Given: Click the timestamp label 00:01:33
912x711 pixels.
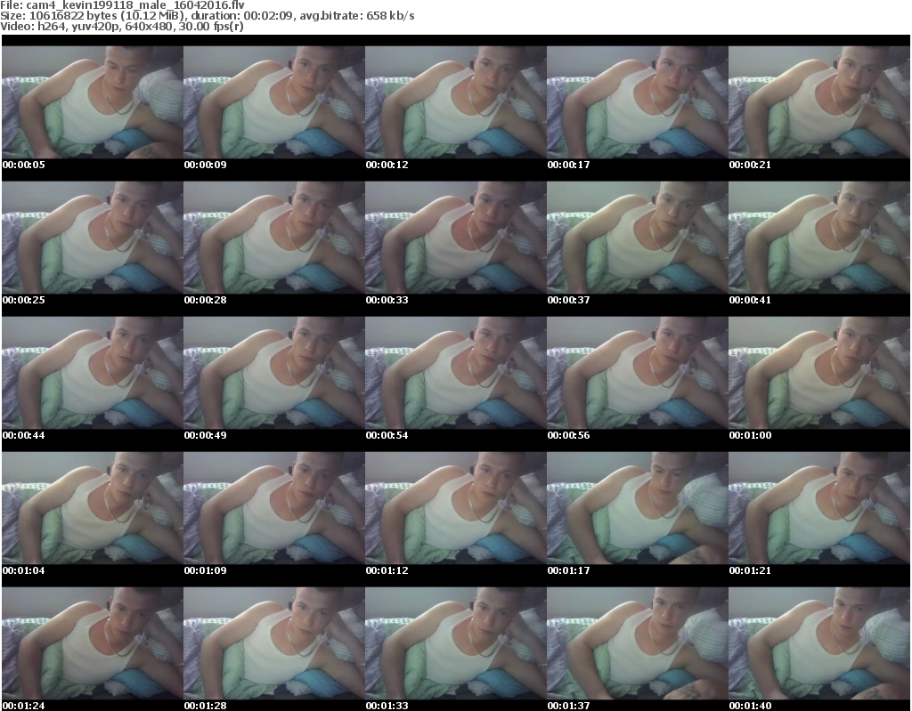Looking at the screenshot, I should (387, 706).
